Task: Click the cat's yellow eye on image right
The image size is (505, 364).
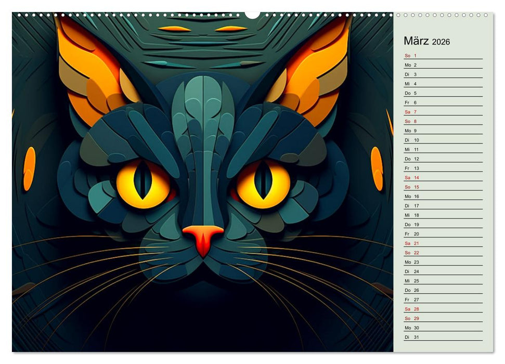Action: (263, 184)
